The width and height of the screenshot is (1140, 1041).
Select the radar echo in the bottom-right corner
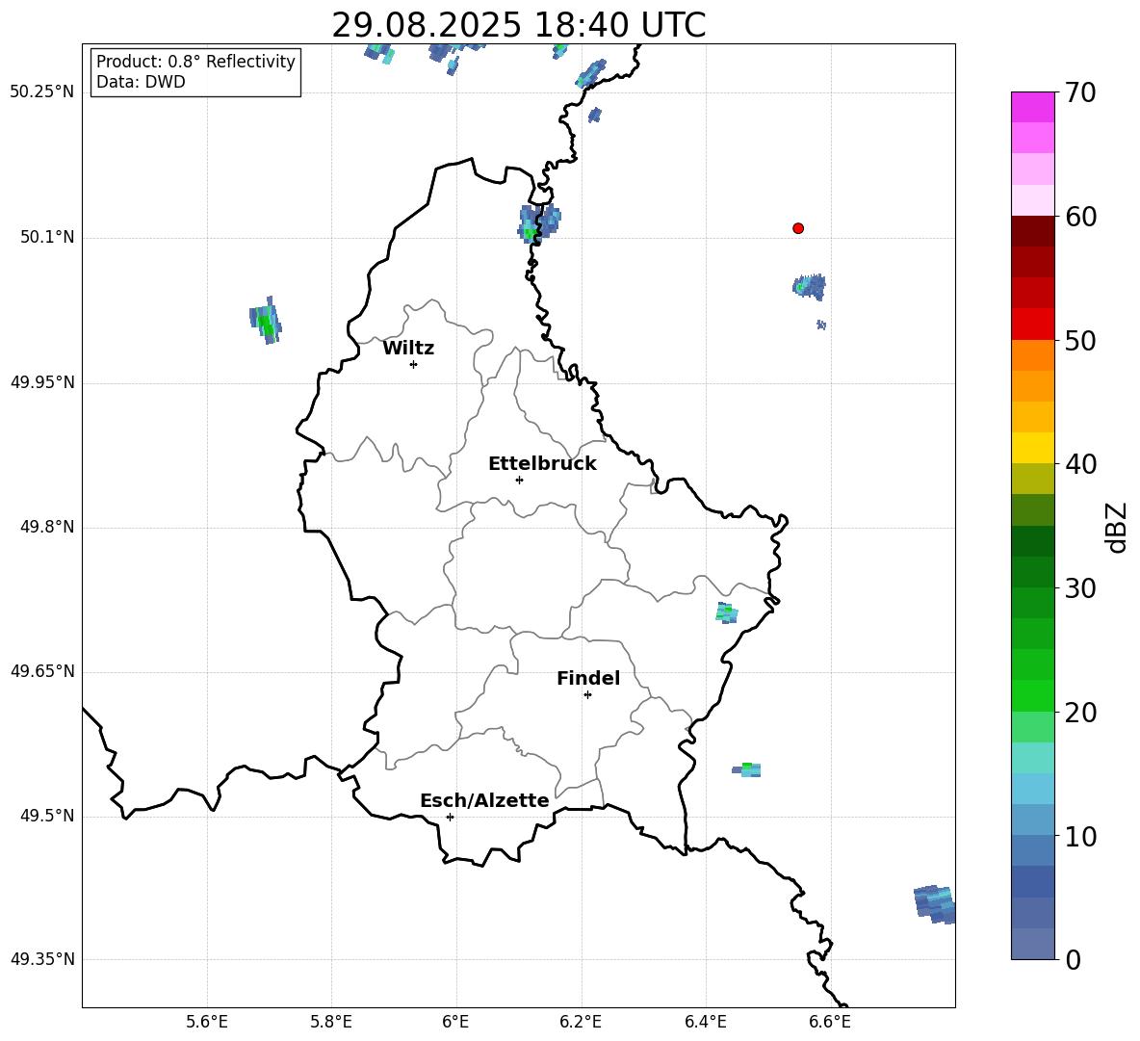(933, 903)
